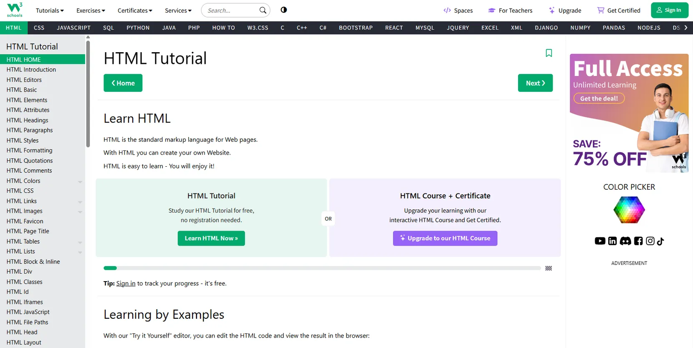Image resolution: width=693 pixels, height=348 pixels.
Task: Open the Tutorials dropdown menu
Action: pyautogui.click(x=50, y=10)
